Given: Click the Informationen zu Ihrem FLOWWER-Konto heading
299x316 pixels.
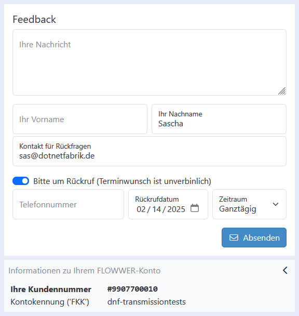Looking at the screenshot, I should (85, 271).
